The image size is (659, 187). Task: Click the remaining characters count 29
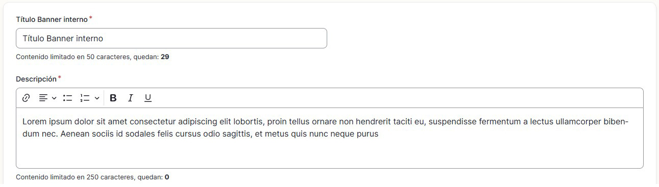point(165,57)
